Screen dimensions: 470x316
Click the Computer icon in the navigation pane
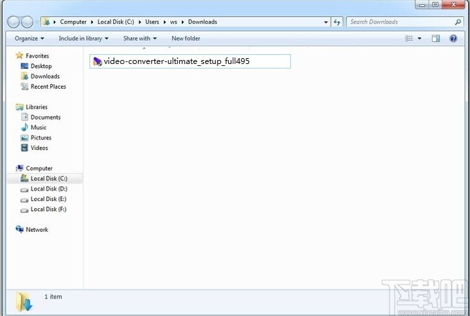pos(20,168)
